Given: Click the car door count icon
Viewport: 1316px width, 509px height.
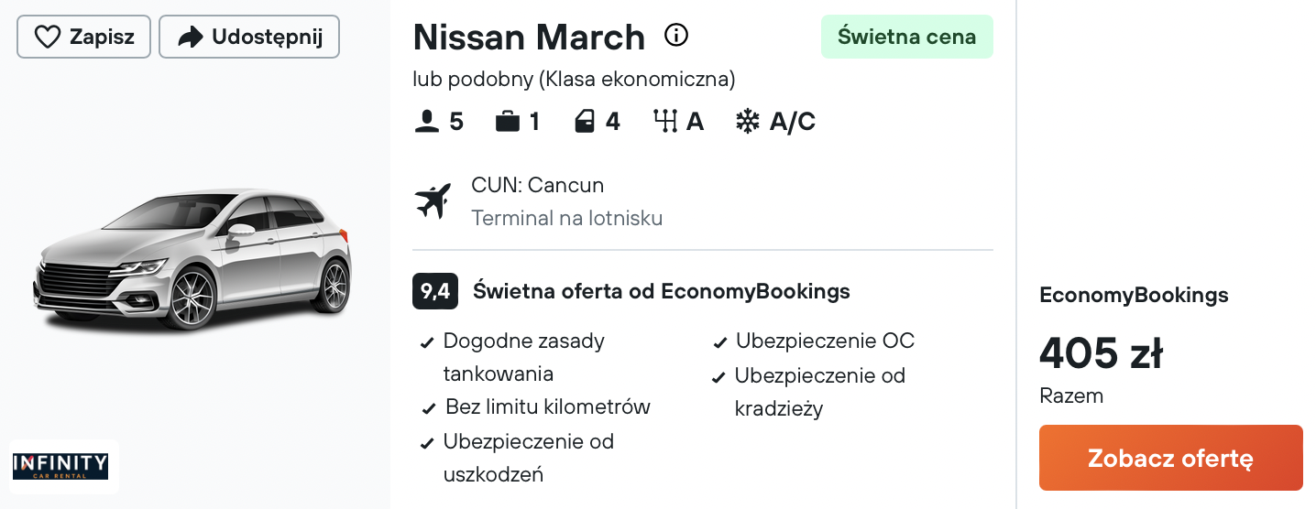Looking at the screenshot, I should (x=585, y=122).
